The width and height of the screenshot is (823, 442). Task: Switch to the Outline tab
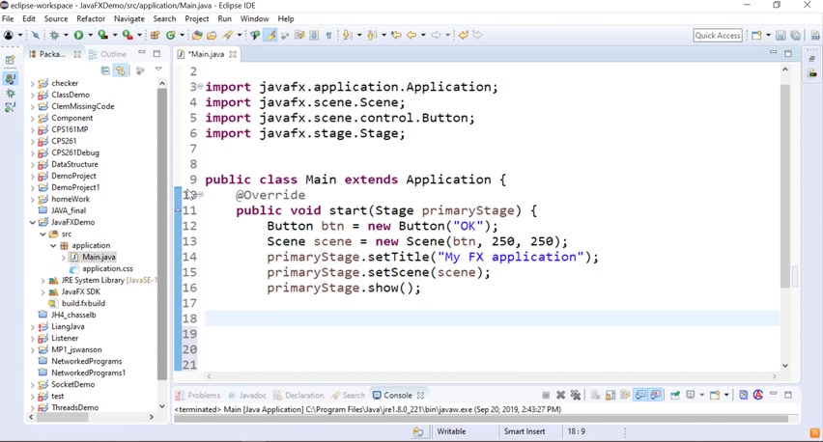(x=107, y=54)
